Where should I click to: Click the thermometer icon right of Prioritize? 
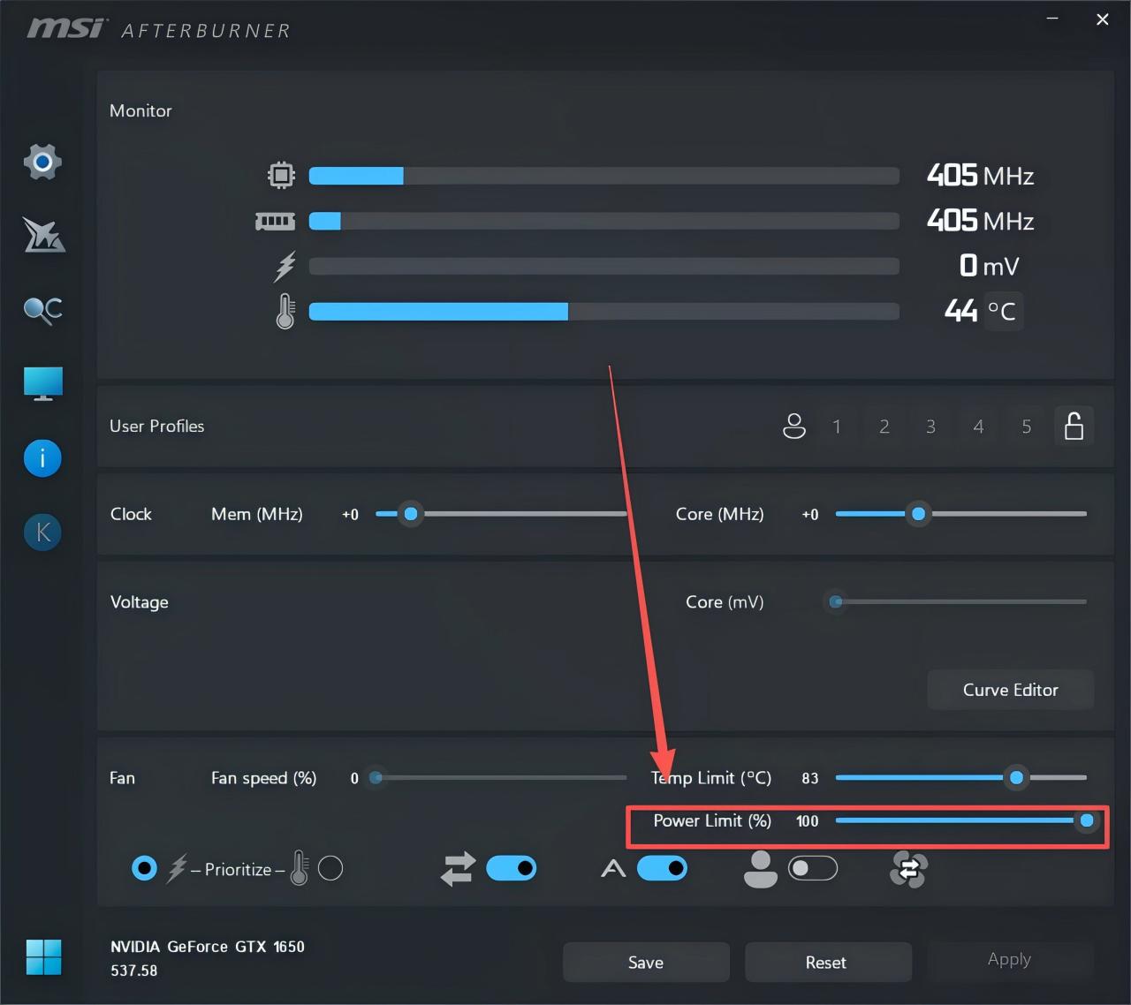300,869
